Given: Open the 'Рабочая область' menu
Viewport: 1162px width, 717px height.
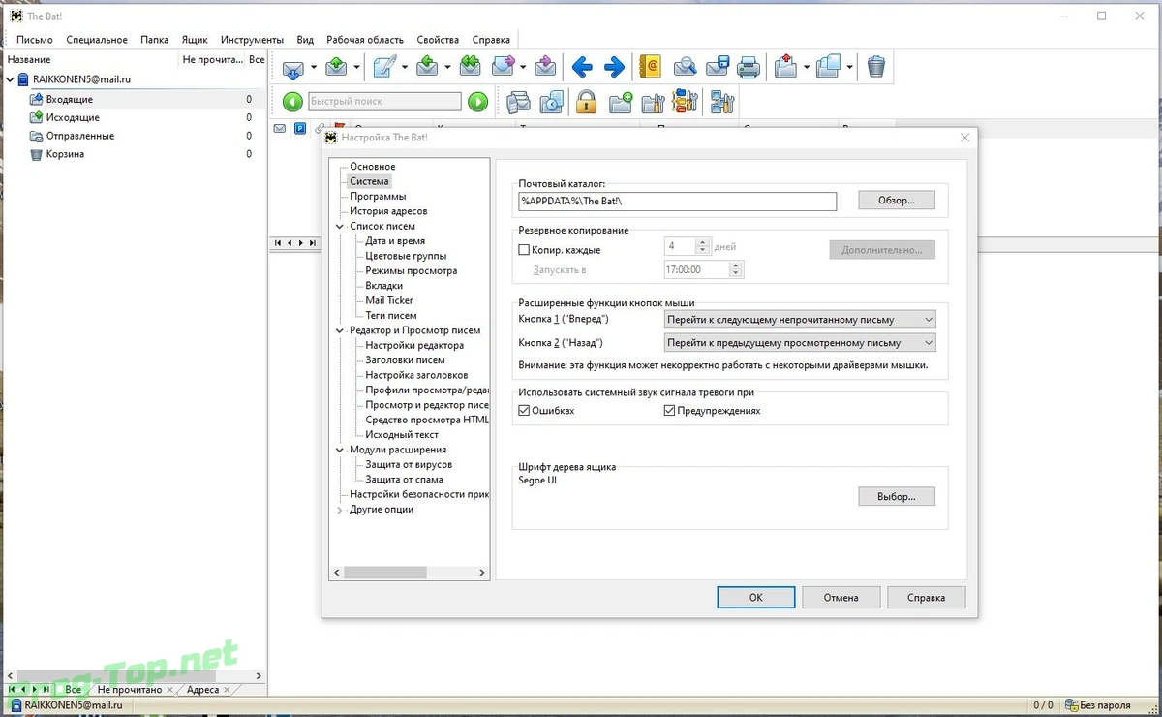Looking at the screenshot, I should pos(365,40).
